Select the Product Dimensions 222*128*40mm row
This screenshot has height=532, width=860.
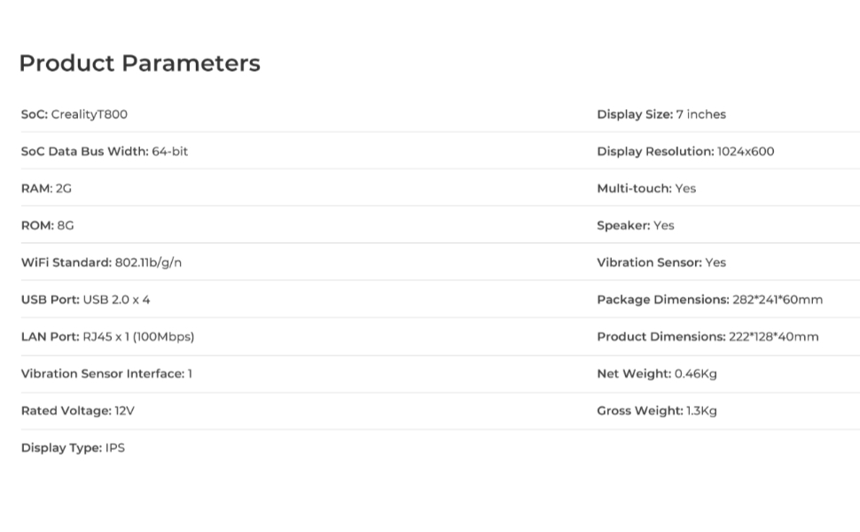coord(708,337)
